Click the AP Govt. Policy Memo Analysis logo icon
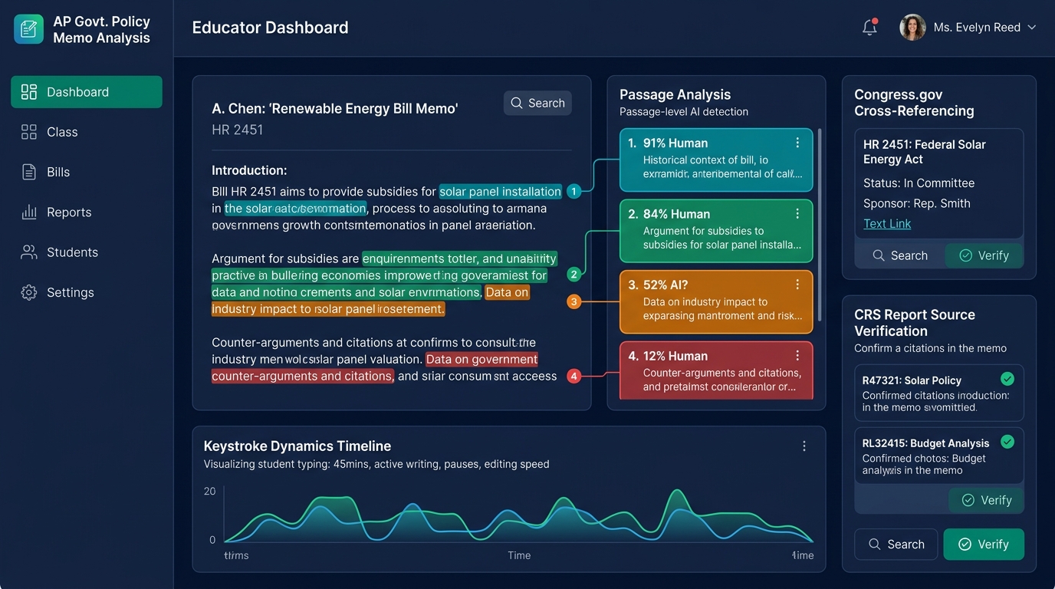Screen dimensions: 1055x589 29,29
